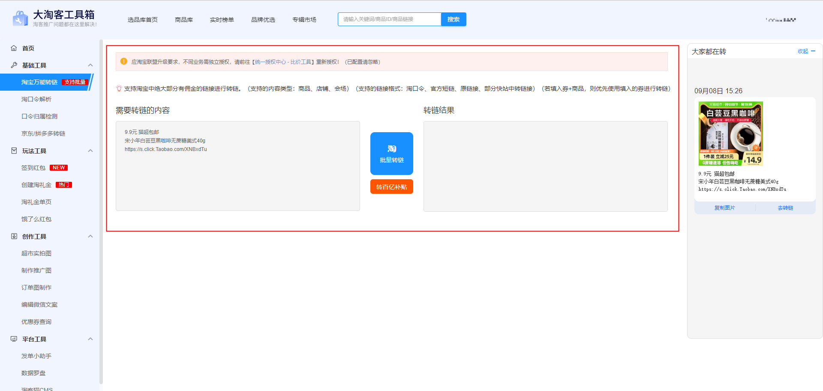
Task: Click the 大淘客工具箱 logo icon
Action: (20, 19)
